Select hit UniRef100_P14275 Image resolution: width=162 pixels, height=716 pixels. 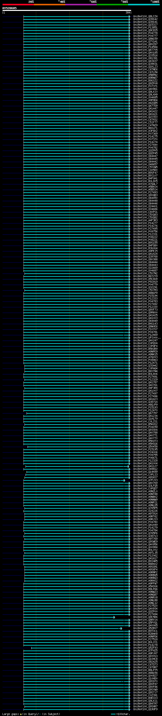(x=145, y=136)
